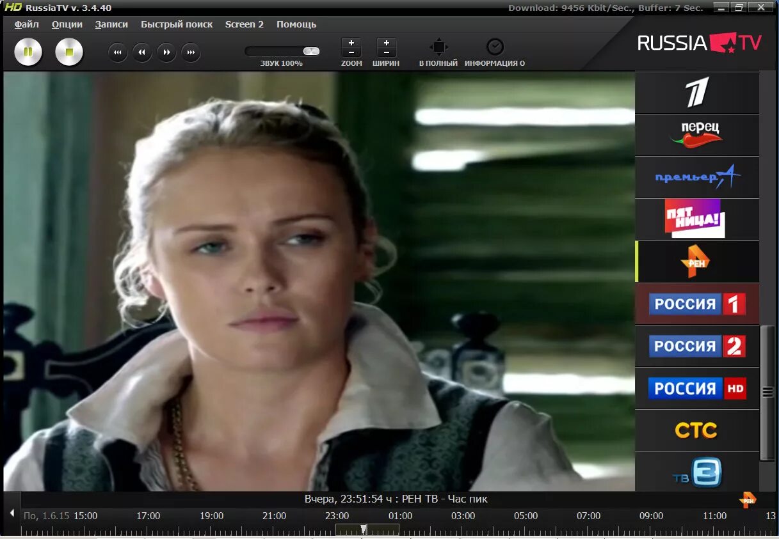Decrease width with ШИРИН minus button

387,52
